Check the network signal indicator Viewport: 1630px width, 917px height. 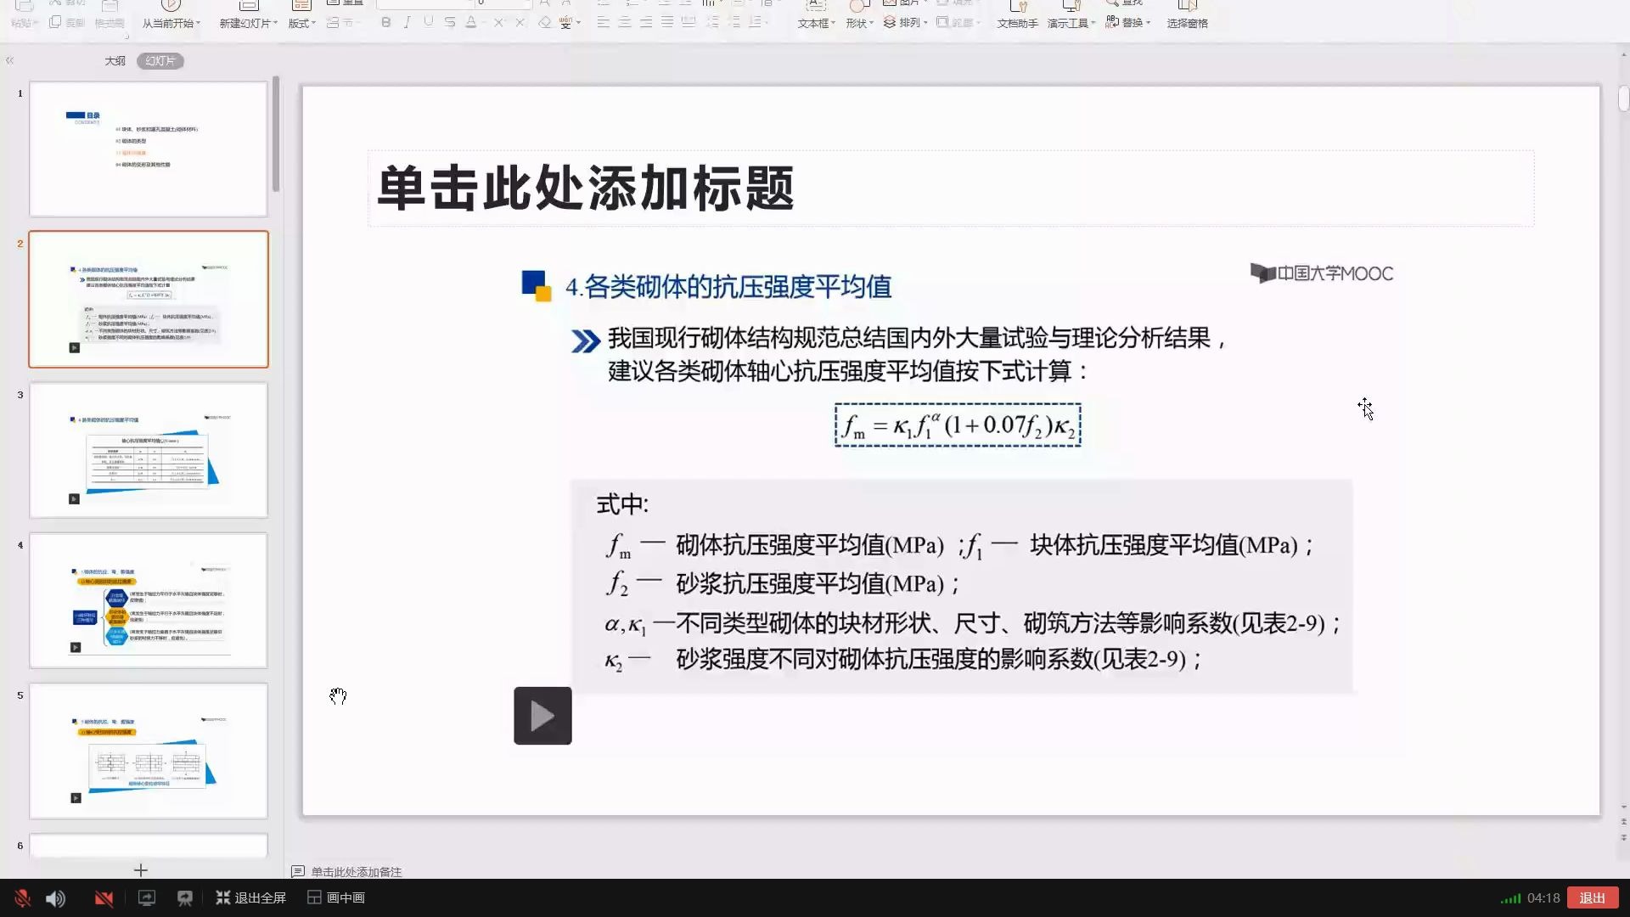click(1510, 898)
